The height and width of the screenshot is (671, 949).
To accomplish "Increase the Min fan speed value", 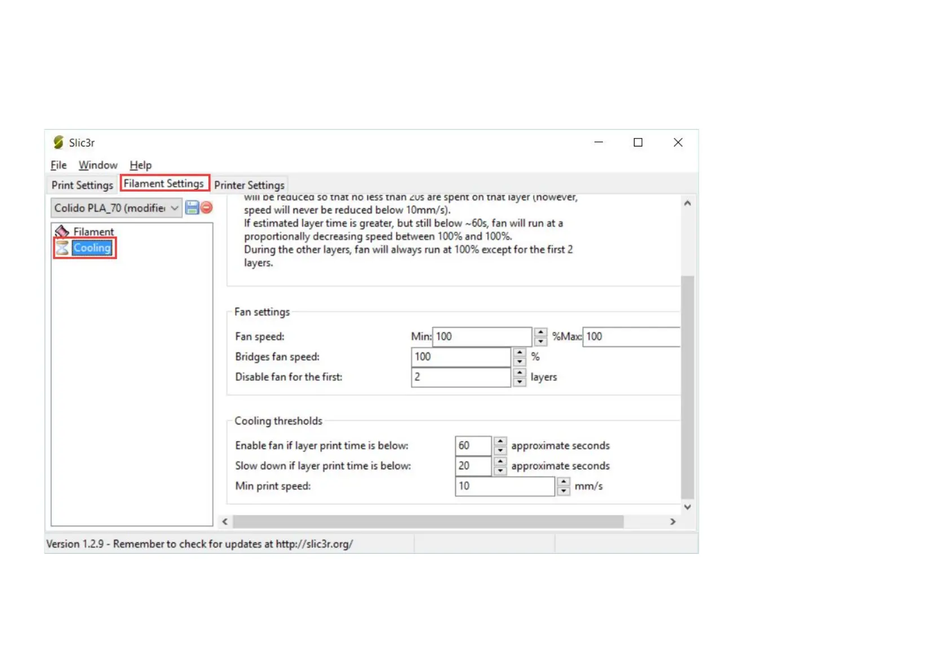I will 540,332.
